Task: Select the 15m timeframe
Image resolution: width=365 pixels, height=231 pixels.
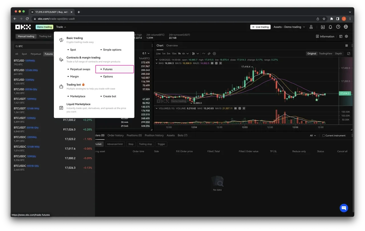Action: 174,54
